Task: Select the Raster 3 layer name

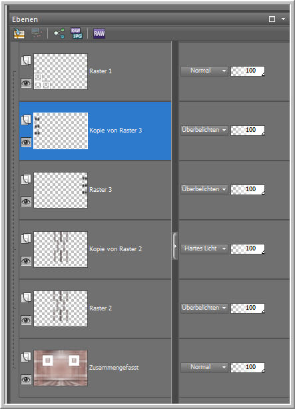Action: pyautogui.click(x=101, y=190)
